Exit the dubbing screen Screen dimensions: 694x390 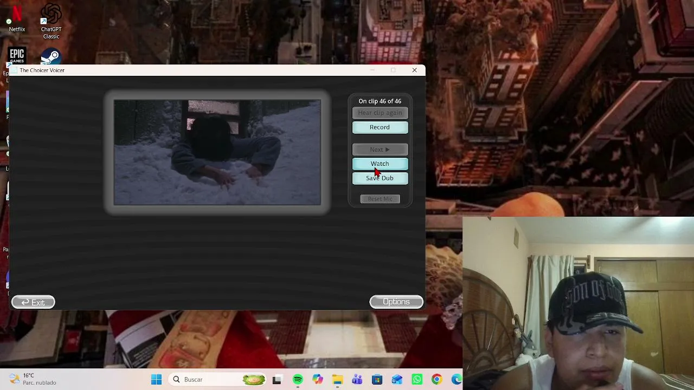pos(33,302)
